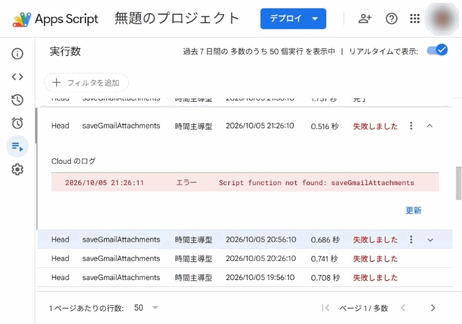Open the rows per page 50 dropdown
Image resolution: width=462 pixels, height=324 pixels.
point(146,308)
